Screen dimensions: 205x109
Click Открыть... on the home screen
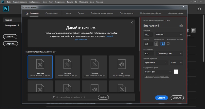(10, 44)
